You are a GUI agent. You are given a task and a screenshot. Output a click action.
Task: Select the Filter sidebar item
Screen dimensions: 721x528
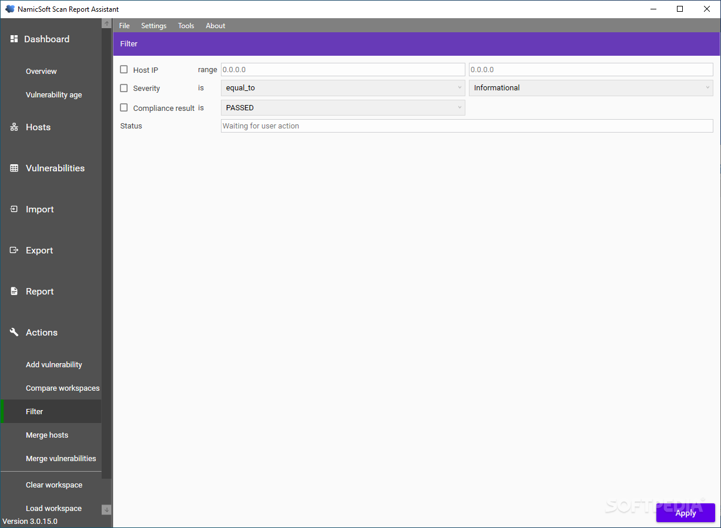tap(52, 411)
